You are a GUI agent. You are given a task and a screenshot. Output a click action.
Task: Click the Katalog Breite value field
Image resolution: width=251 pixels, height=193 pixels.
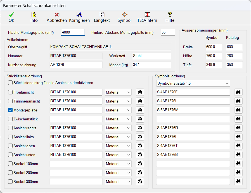point(234,47)
